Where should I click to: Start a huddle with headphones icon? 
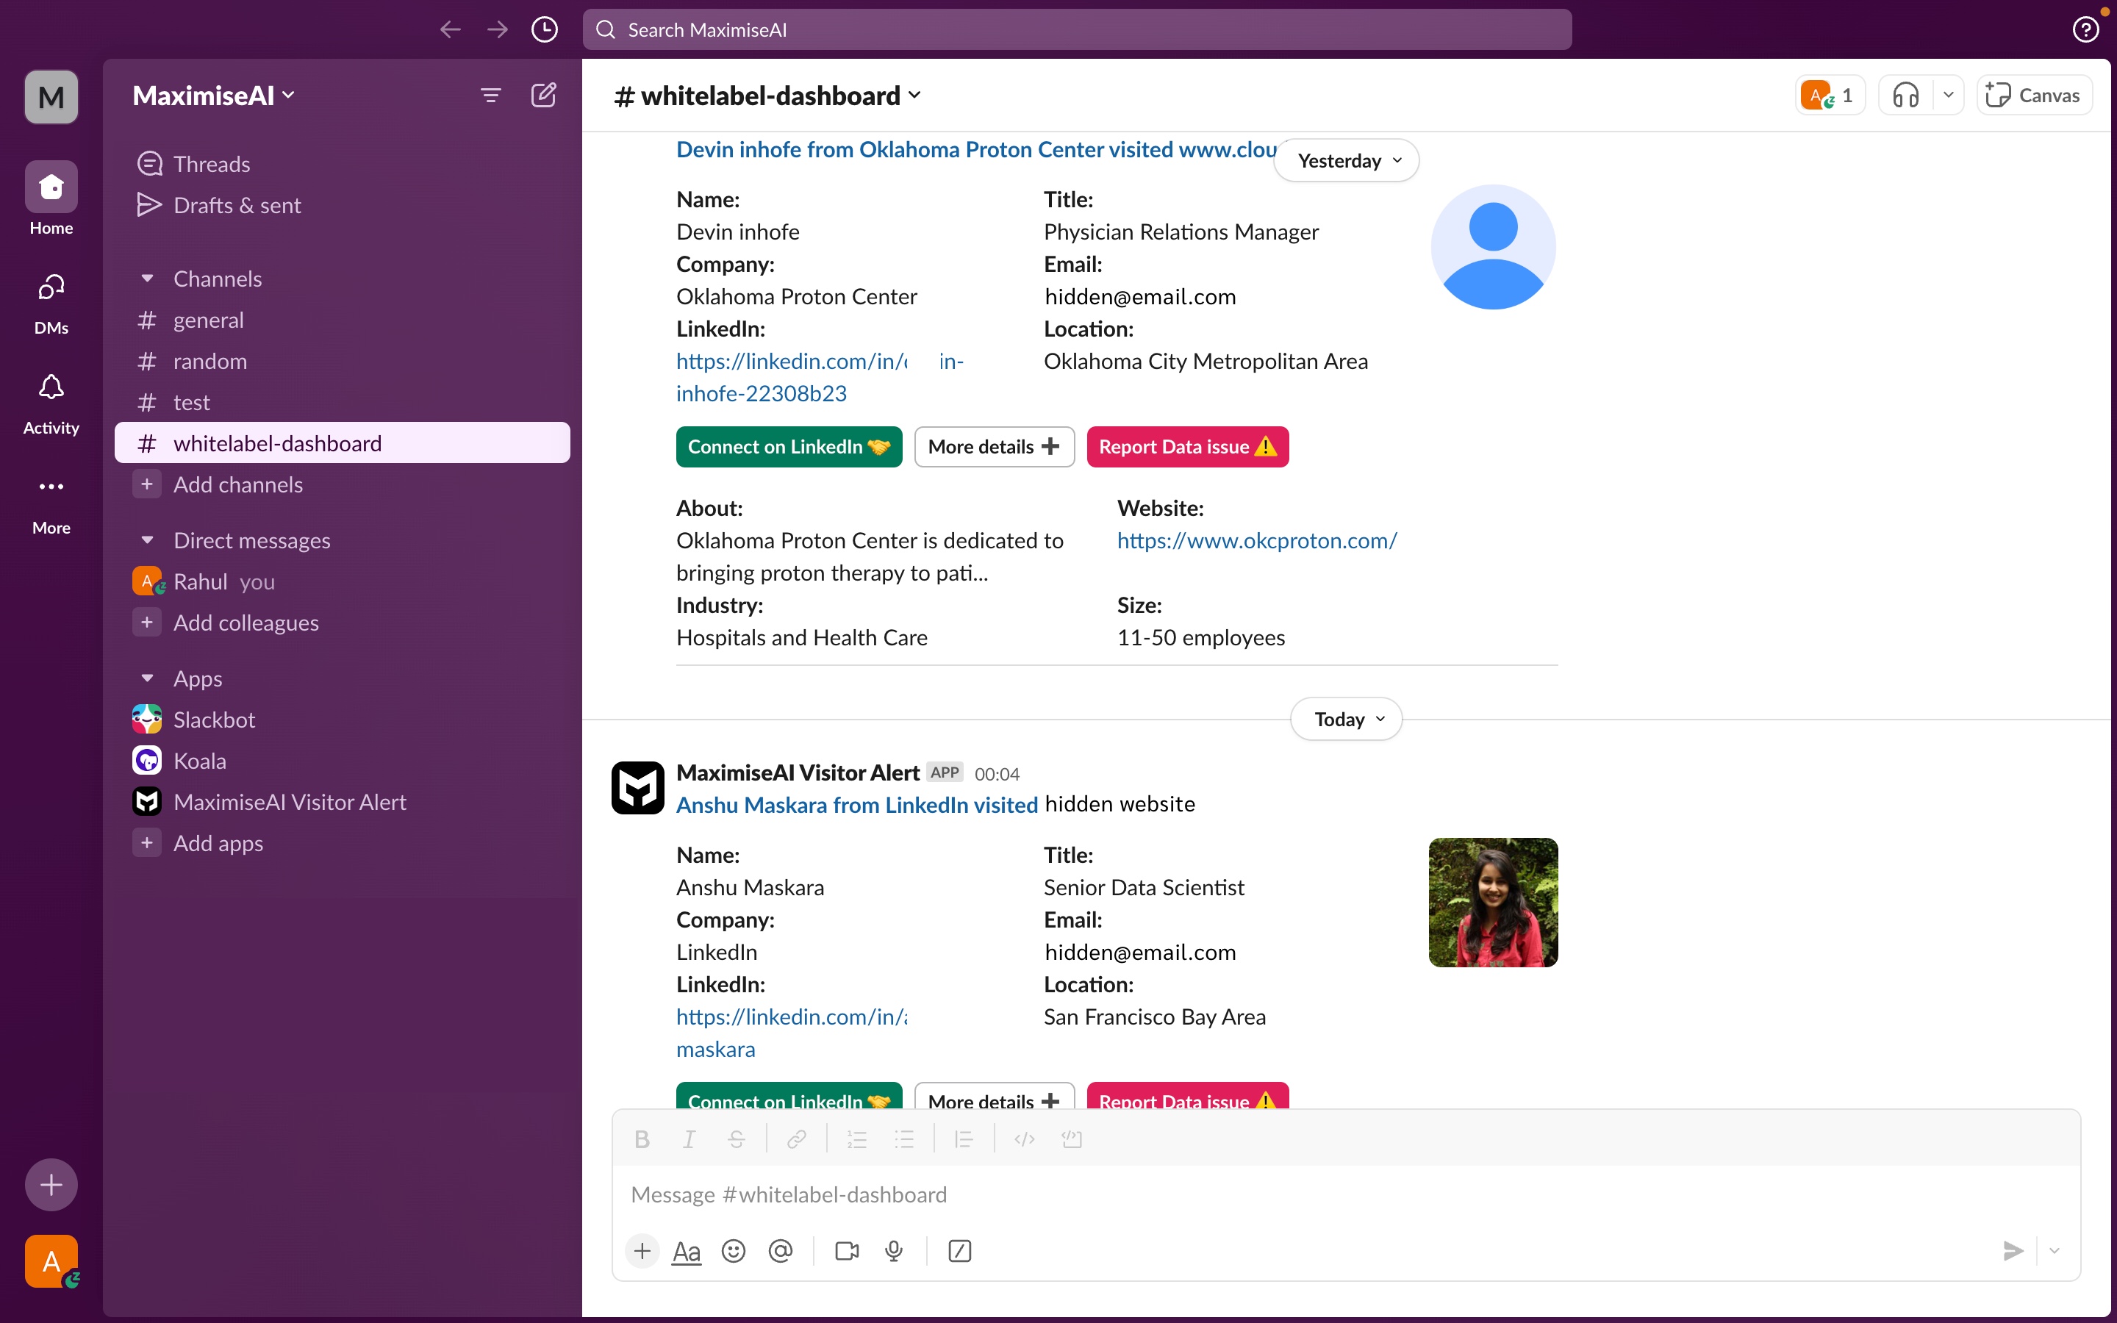(x=1905, y=96)
